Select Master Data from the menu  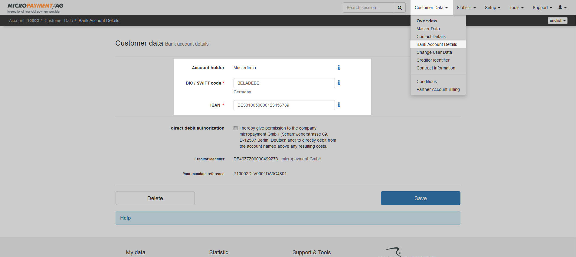(x=428, y=29)
